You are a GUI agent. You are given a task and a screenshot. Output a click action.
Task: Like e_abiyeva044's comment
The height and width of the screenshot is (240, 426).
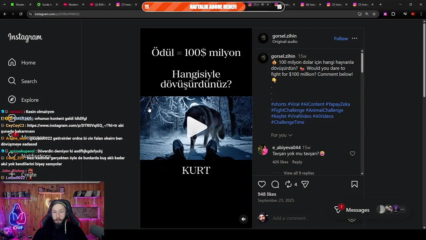click(352, 154)
